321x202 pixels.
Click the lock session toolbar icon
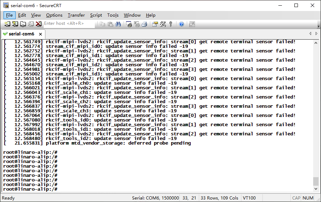coord(192,24)
